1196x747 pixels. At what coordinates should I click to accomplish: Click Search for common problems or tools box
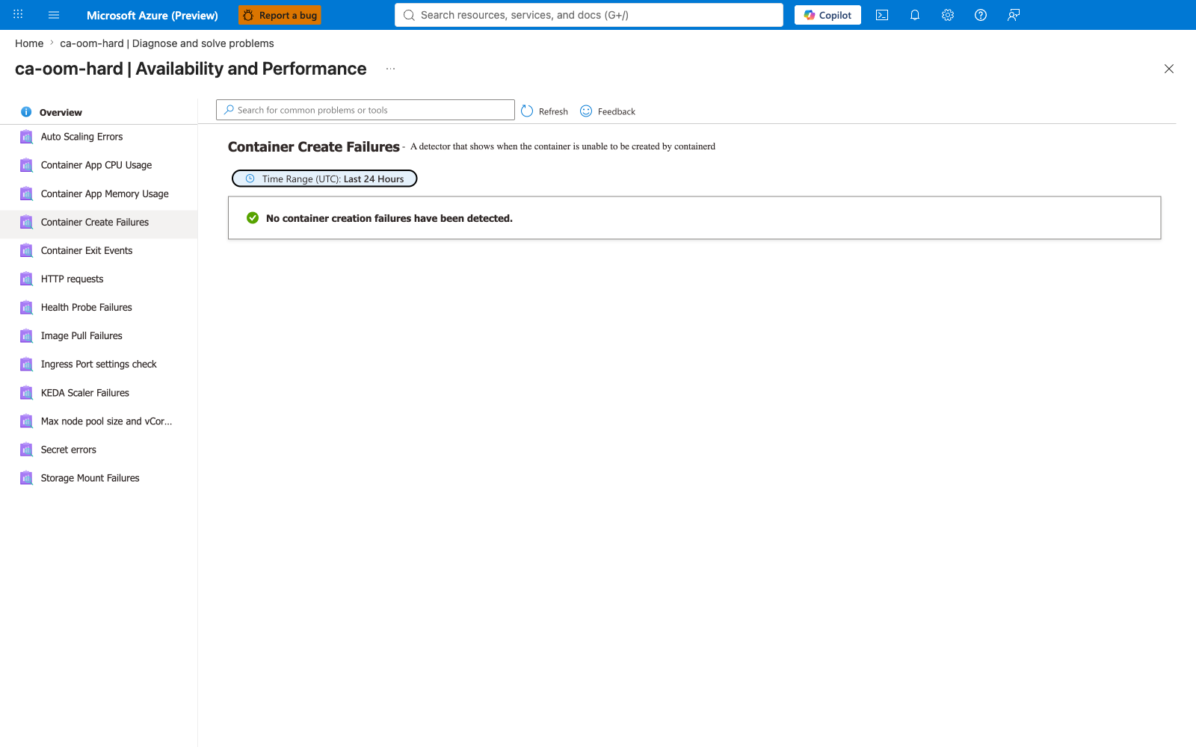pos(366,110)
